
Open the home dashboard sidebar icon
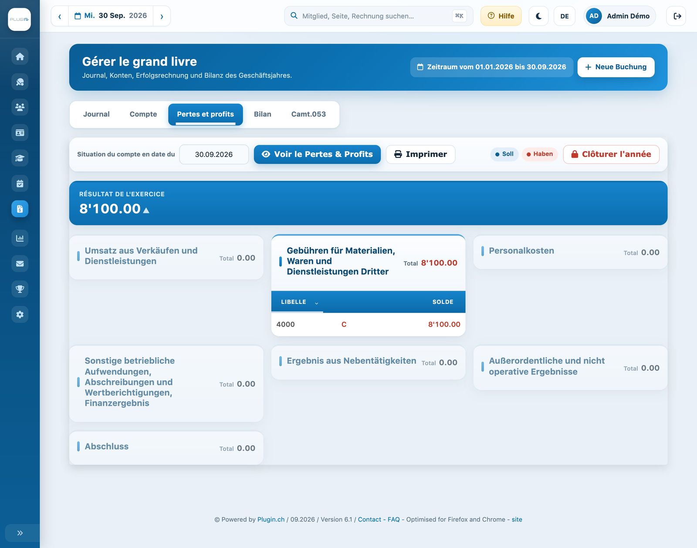tap(20, 56)
